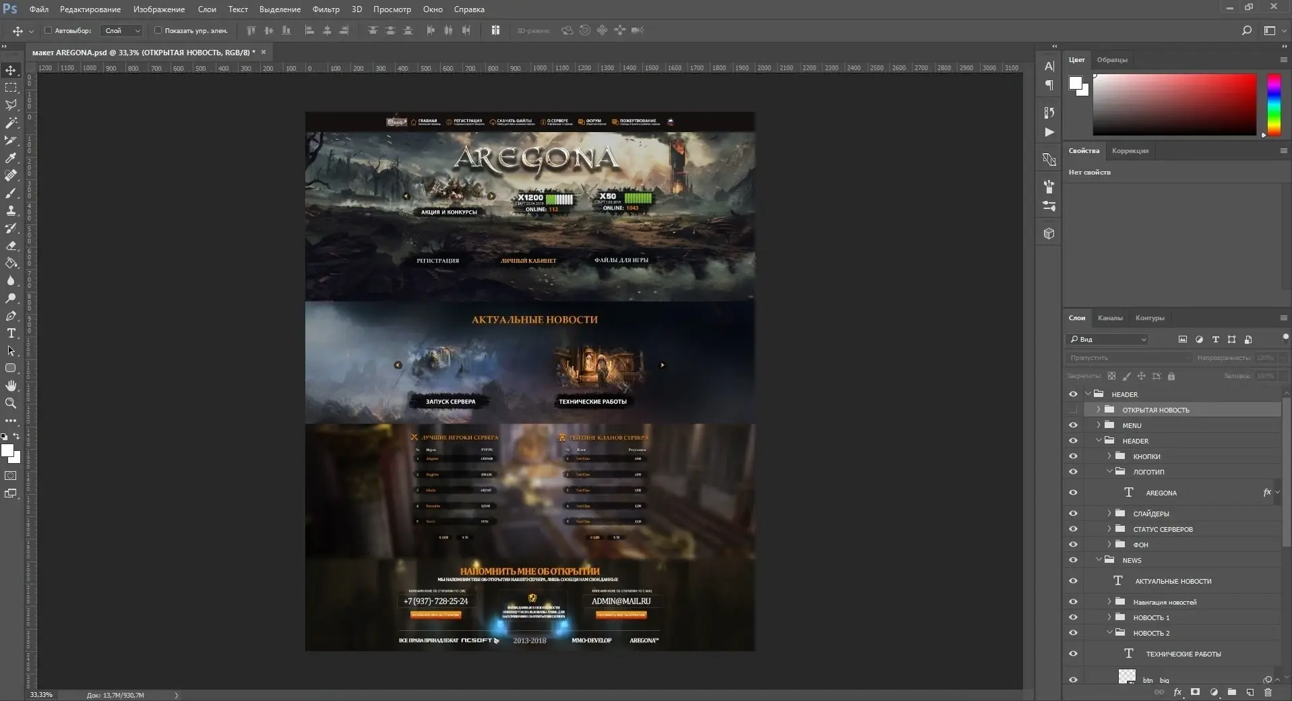The image size is (1292, 701).
Task: Select the Clone Stamp tool
Action: [x=11, y=210]
